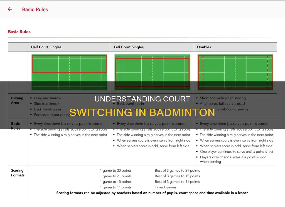This screenshot has width=285, height=207.
Task: Open the Doubles court diagram
Action: tap(235, 73)
